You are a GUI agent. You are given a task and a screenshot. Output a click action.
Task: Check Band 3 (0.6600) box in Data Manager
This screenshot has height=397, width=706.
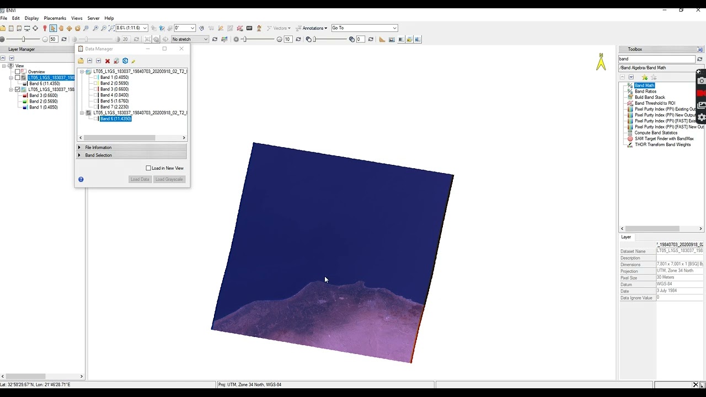95,89
